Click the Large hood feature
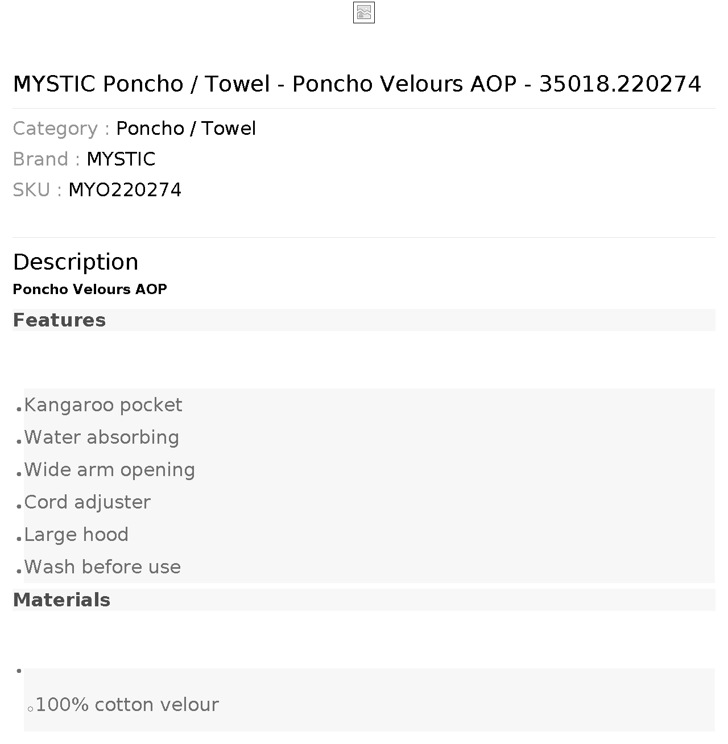This screenshot has height=744, width=728. click(x=76, y=535)
